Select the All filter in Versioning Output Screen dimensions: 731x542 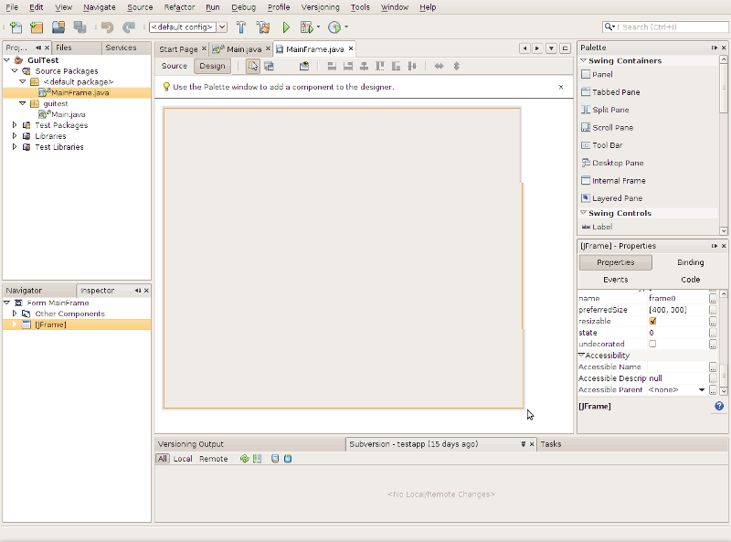163,459
